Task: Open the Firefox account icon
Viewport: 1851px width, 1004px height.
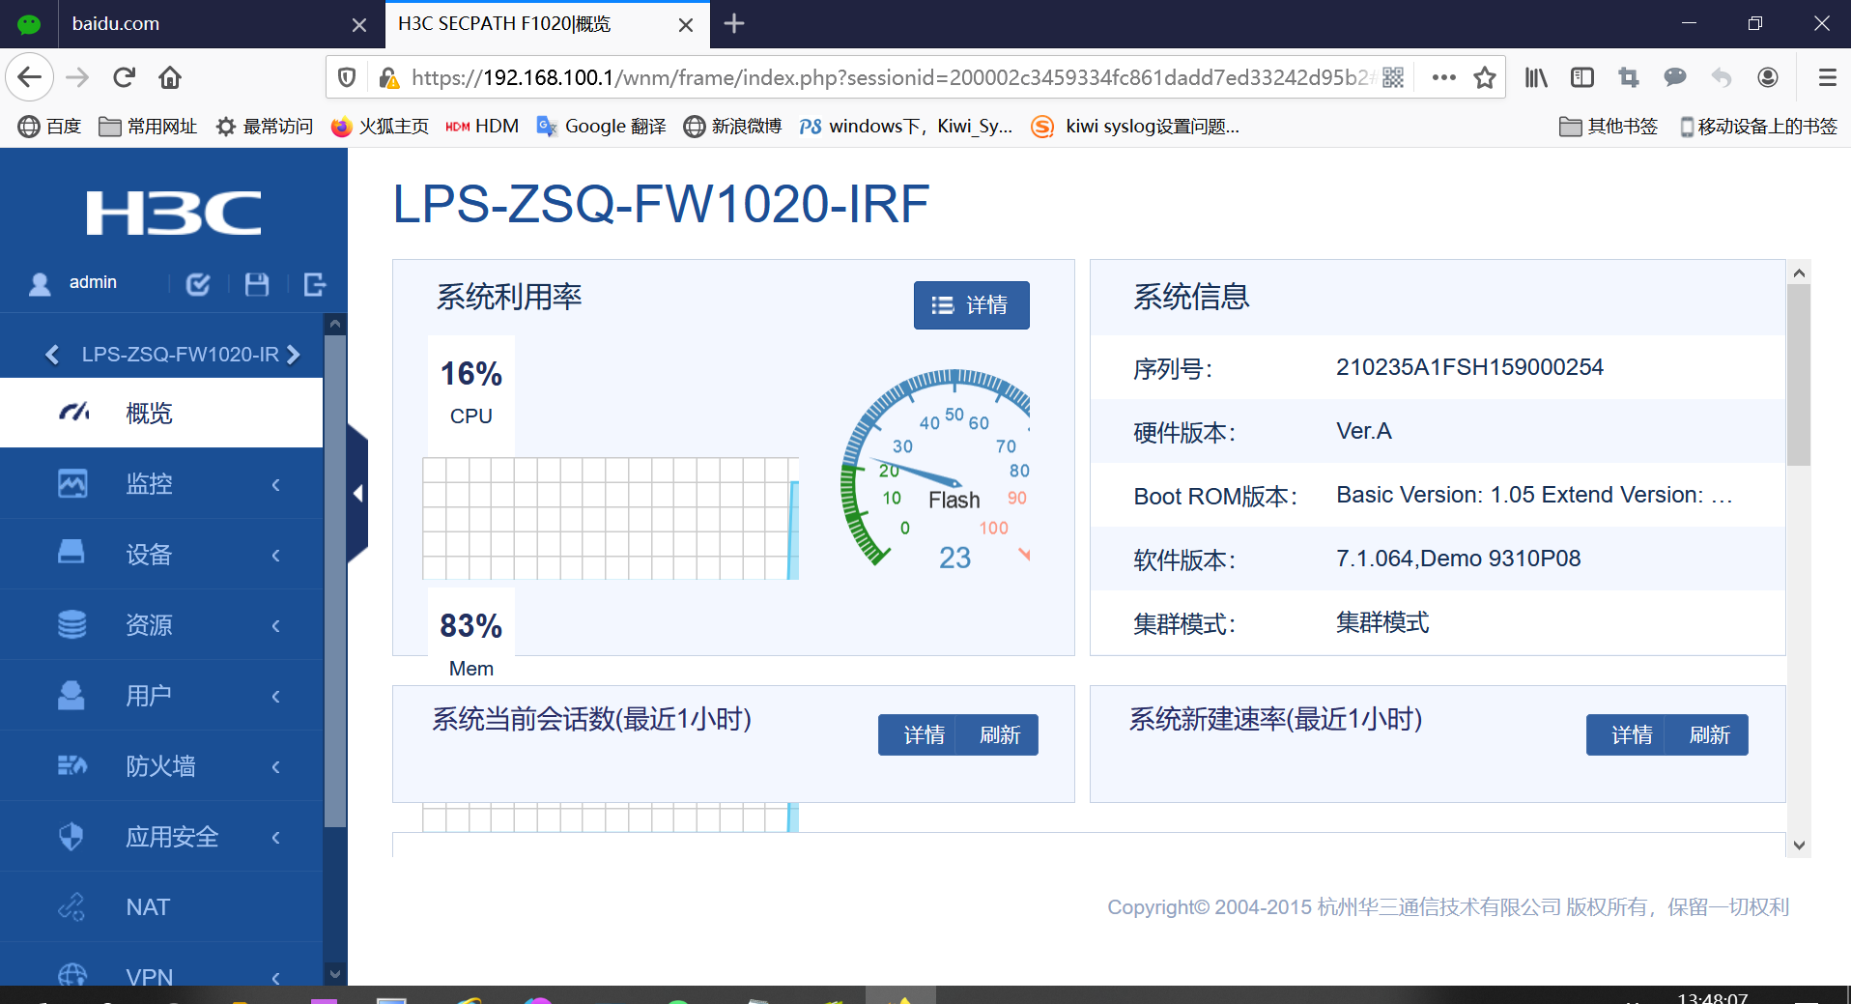Action: pos(1768,77)
